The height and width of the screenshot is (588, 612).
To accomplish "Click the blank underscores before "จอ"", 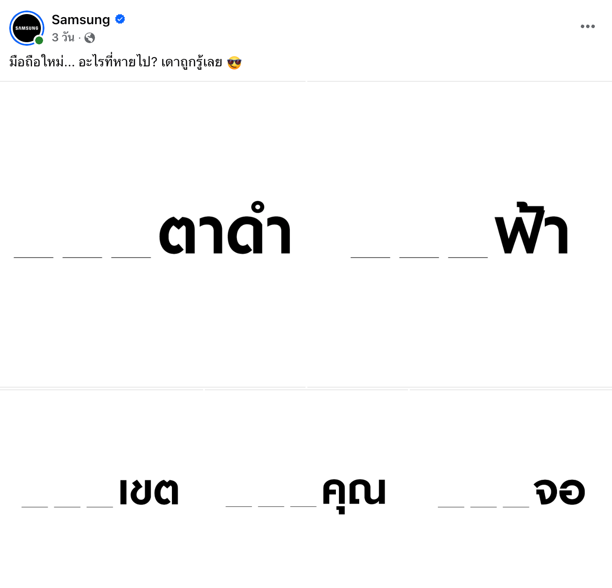I will pos(483,507).
